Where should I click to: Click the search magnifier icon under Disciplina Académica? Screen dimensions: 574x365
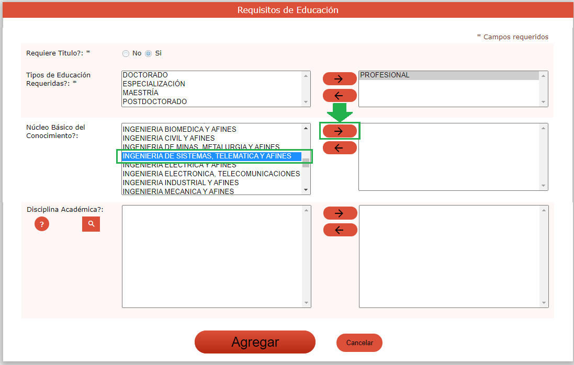(91, 224)
